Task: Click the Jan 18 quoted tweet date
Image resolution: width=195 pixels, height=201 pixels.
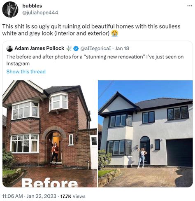Action: (122, 48)
